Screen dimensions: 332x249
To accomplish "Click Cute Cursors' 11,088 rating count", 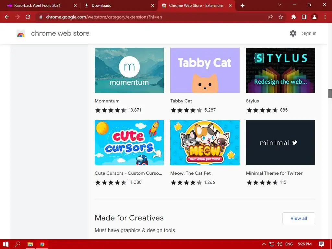I will coord(135,182).
